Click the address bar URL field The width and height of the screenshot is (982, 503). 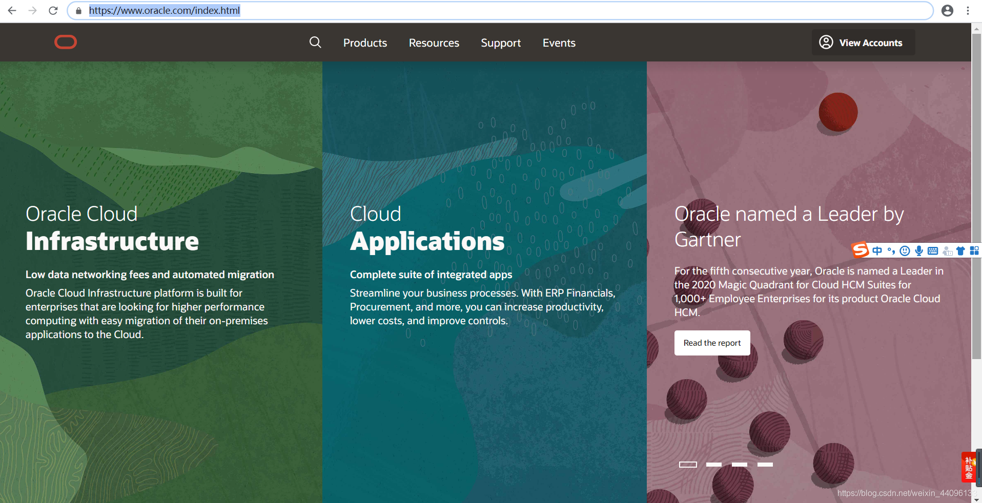[x=500, y=10]
